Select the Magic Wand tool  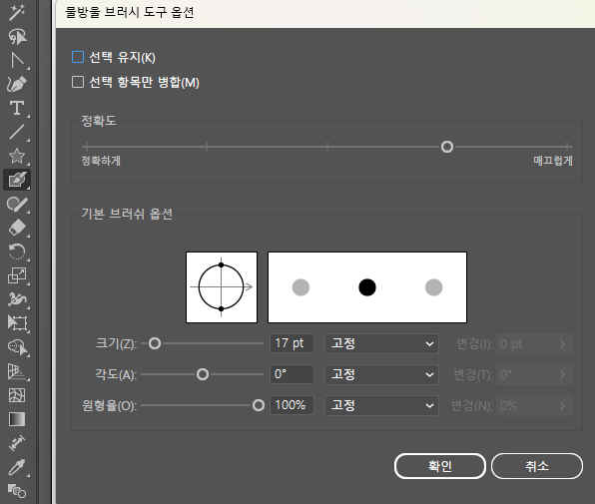[x=17, y=13]
